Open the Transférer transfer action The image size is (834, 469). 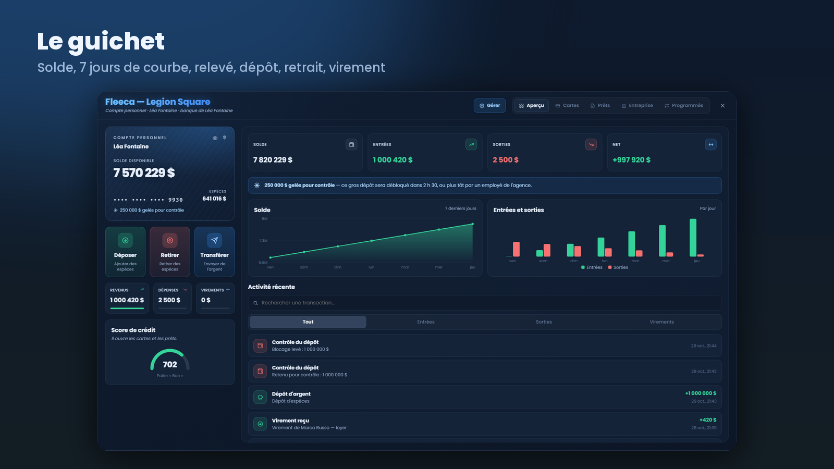click(x=214, y=252)
